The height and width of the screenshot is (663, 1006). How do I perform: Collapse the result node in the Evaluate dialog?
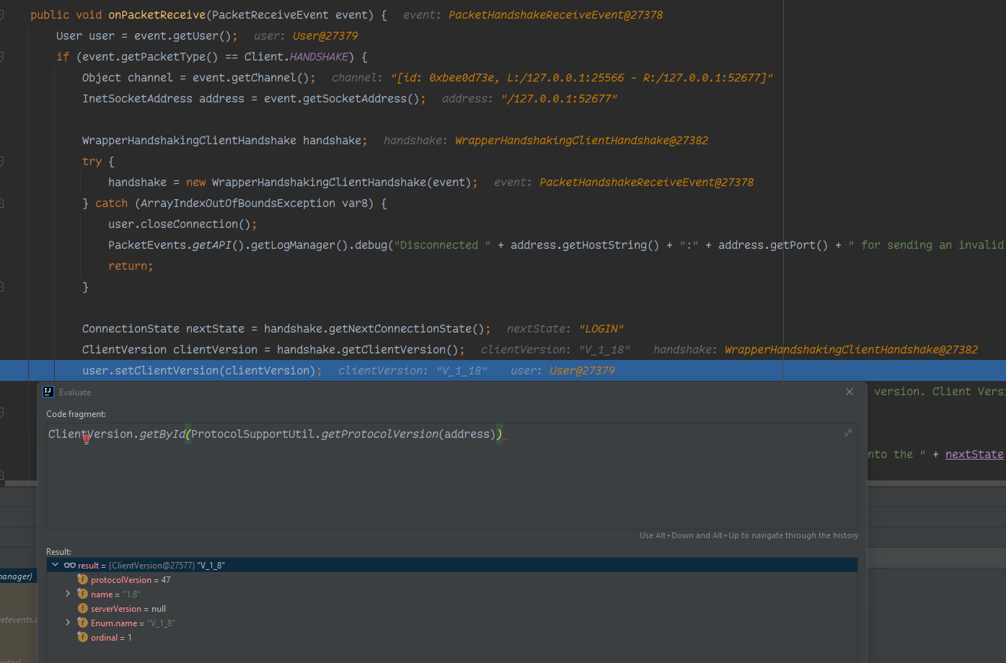(56, 565)
